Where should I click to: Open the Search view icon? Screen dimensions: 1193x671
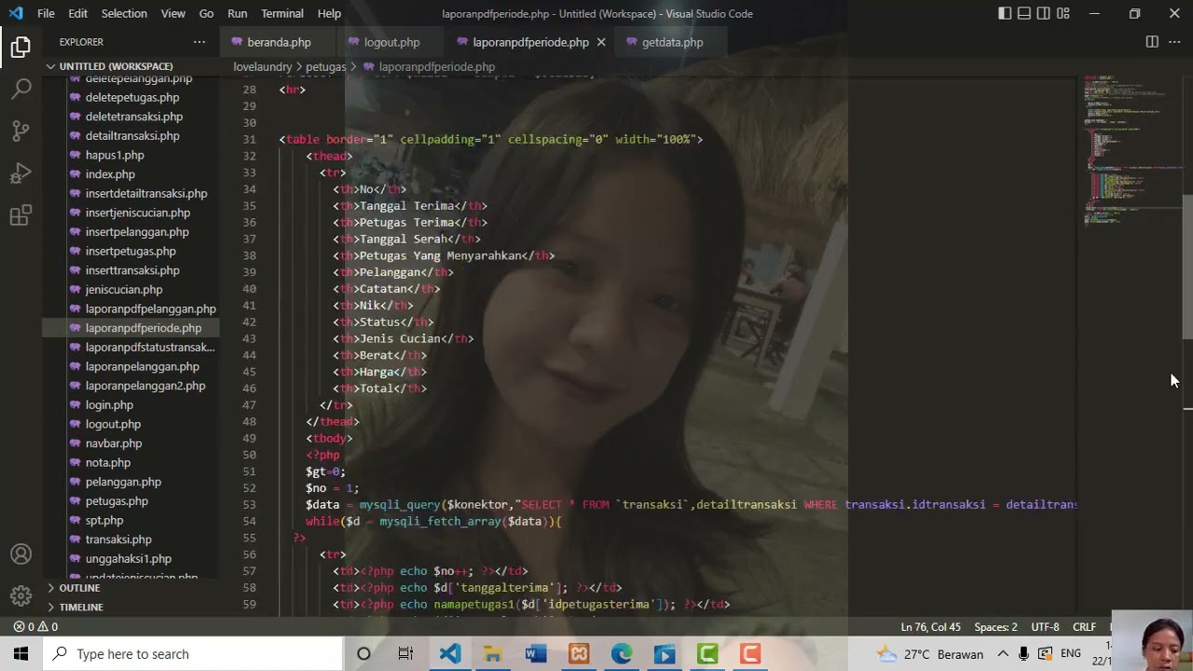click(x=21, y=89)
